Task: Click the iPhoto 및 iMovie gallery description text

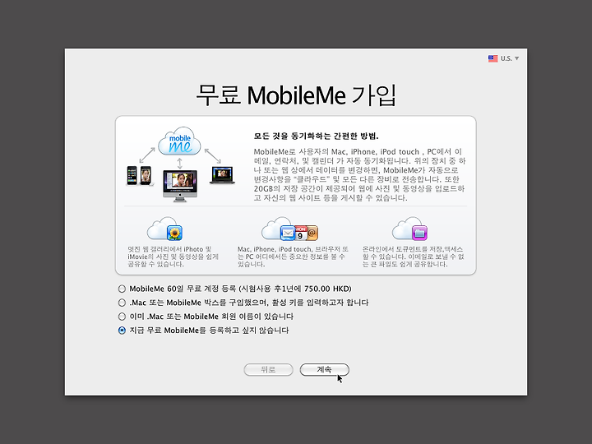Action: tap(173, 257)
